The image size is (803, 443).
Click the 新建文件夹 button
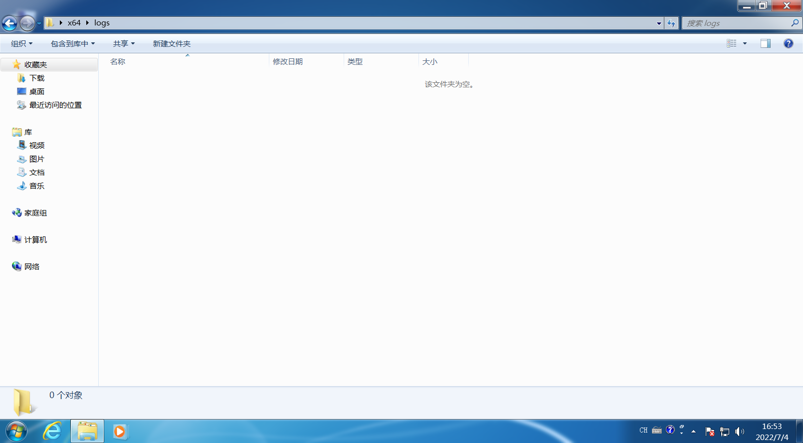pyautogui.click(x=172, y=43)
